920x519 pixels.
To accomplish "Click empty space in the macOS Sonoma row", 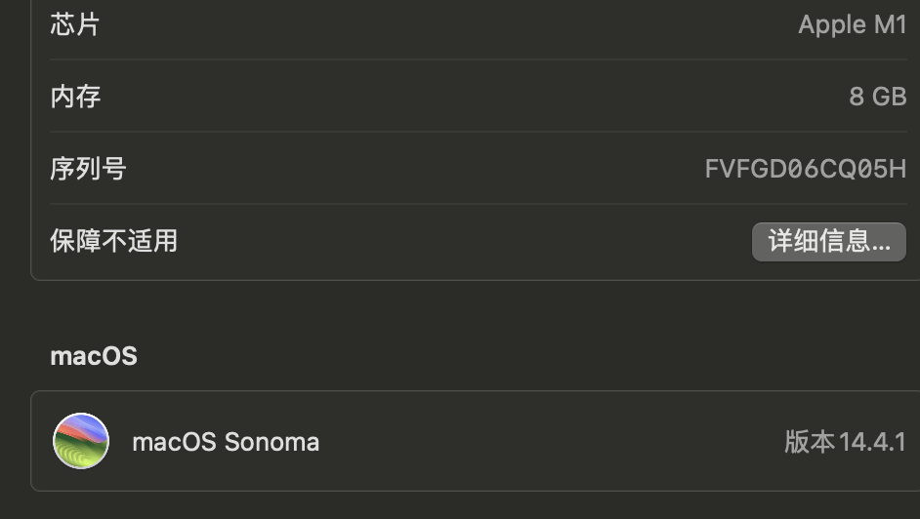I will [547, 442].
